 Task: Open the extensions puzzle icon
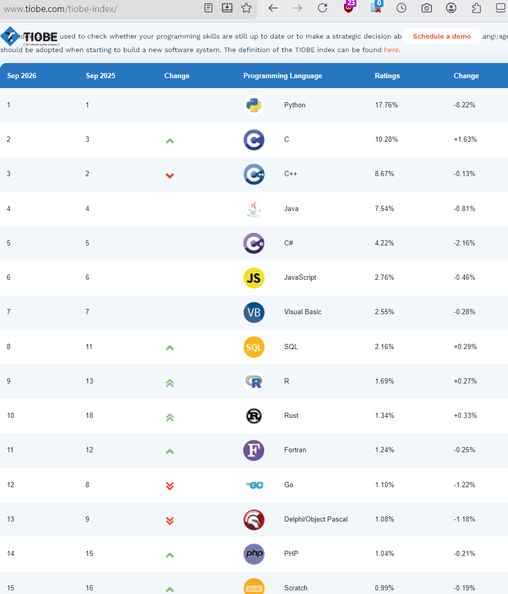click(x=477, y=8)
